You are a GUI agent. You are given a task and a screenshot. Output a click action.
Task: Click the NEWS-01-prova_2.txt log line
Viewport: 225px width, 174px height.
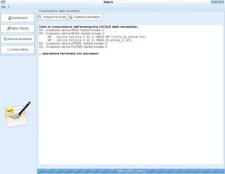click(90, 40)
